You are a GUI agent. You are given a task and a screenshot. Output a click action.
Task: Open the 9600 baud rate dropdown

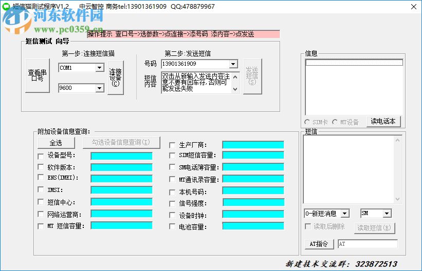100,88
